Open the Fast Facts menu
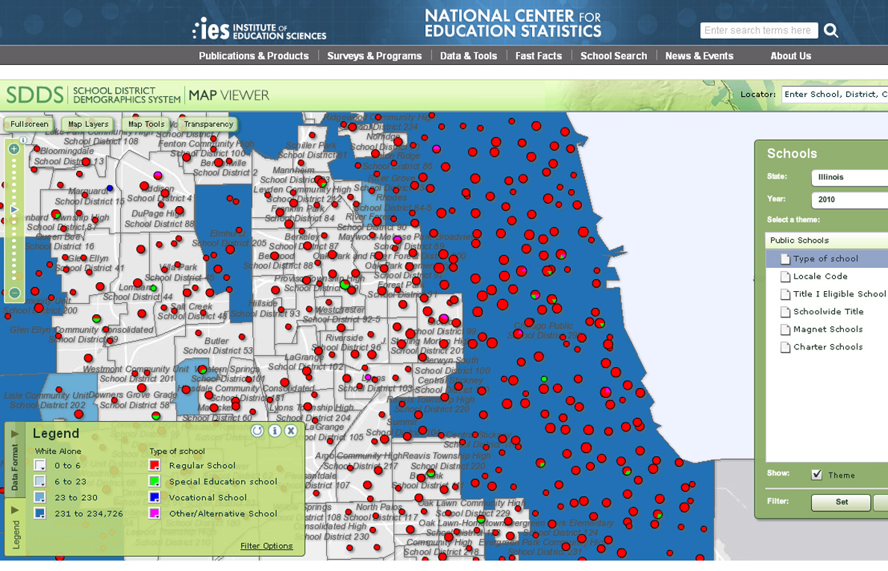The width and height of the screenshot is (888, 571). (x=539, y=55)
